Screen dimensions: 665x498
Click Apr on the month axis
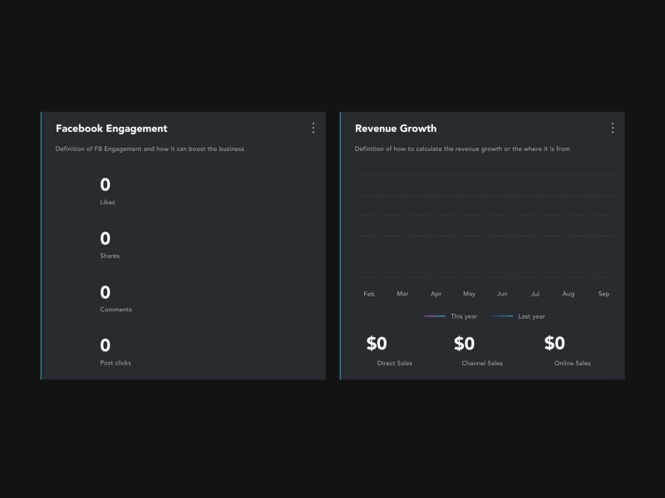click(x=436, y=294)
